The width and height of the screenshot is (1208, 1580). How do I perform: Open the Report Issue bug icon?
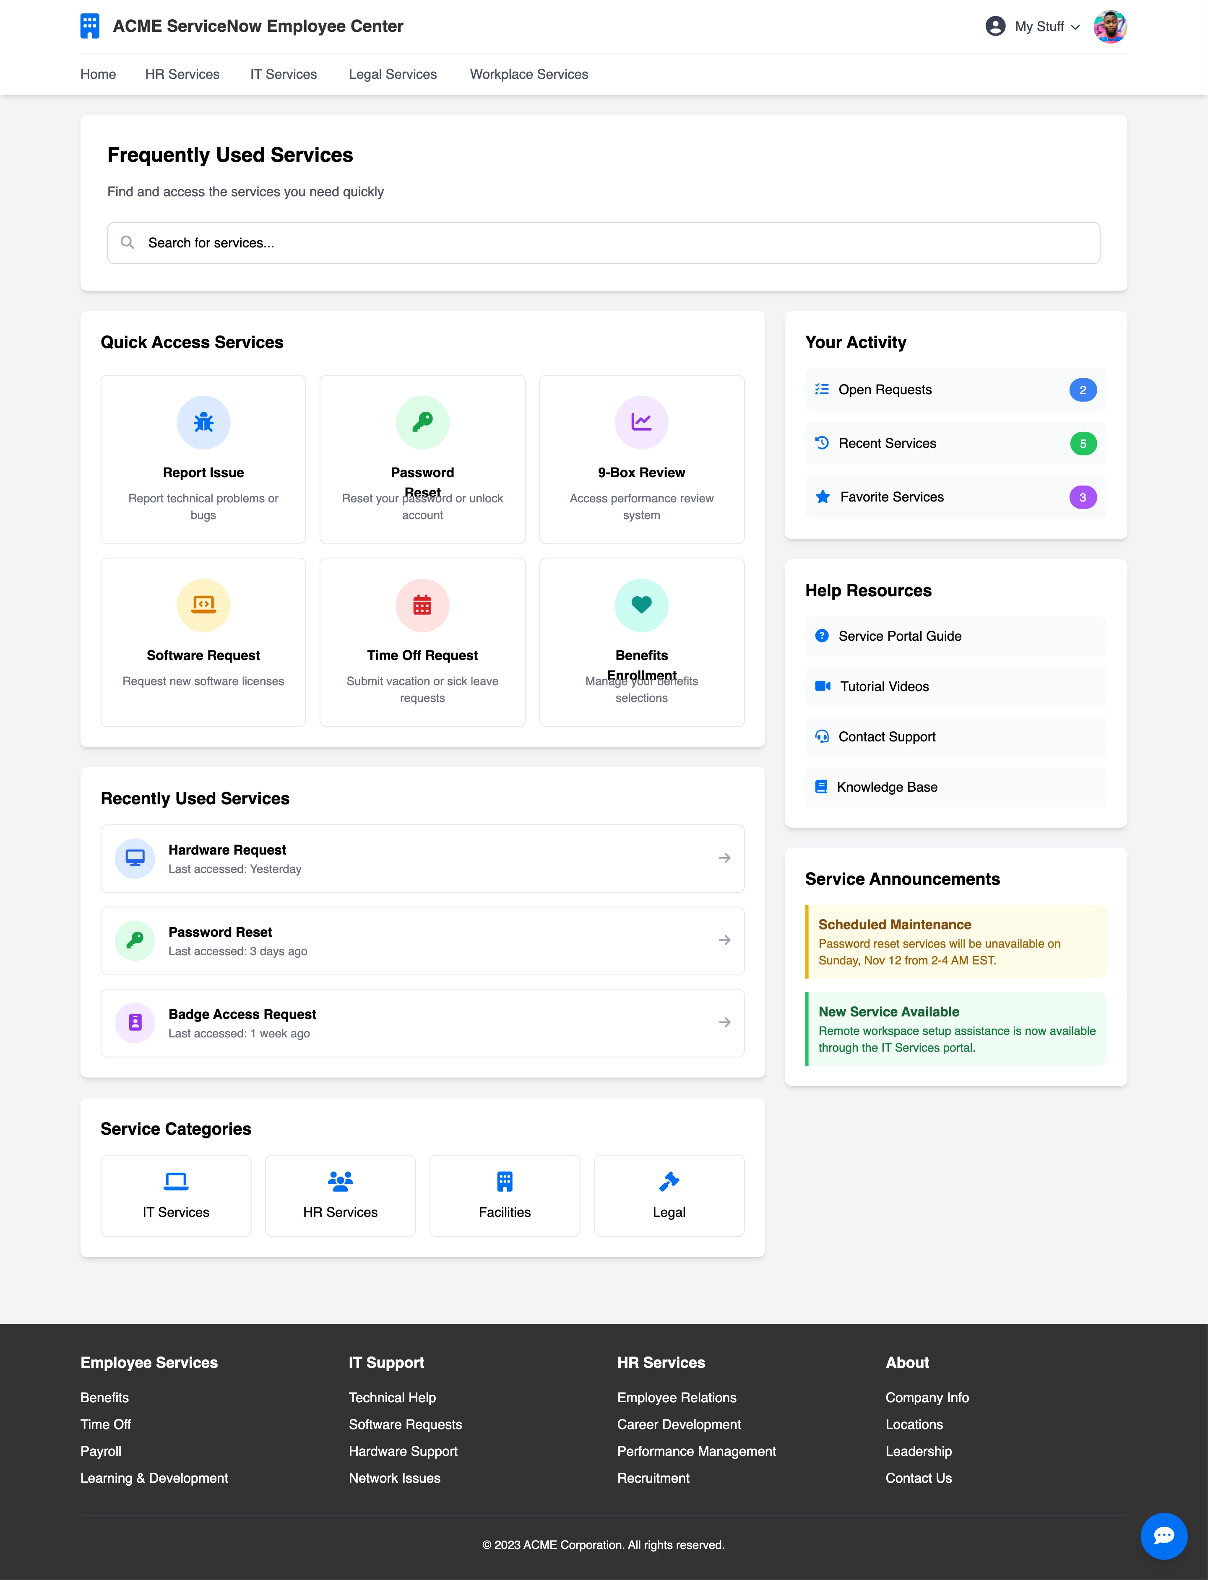[x=203, y=423]
